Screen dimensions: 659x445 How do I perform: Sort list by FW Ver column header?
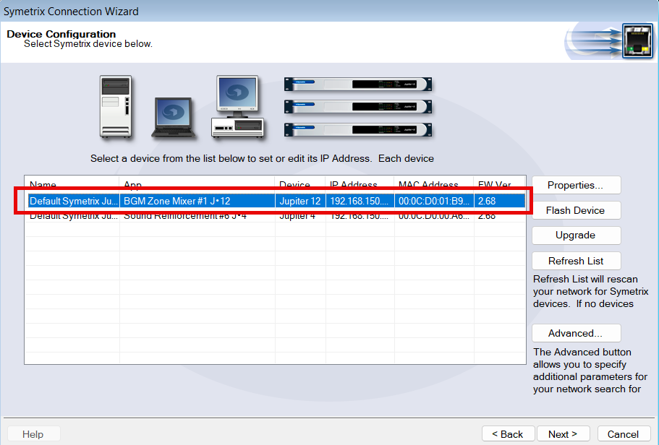click(x=499, y=184)
